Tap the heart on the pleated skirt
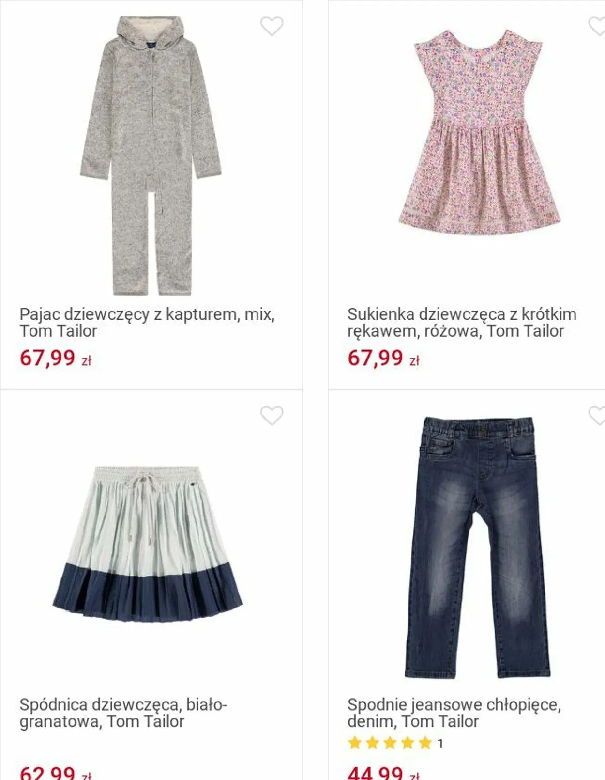 (272, 416)
